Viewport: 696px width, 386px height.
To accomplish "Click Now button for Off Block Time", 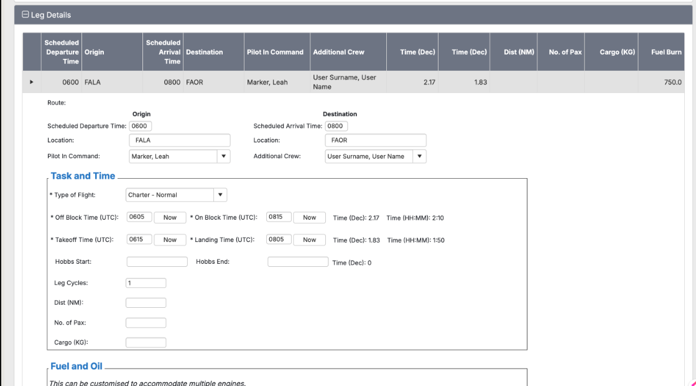I will point(169,217).
